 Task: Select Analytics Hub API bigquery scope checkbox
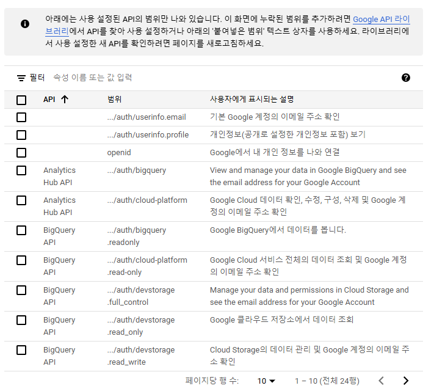pos(21,170)
